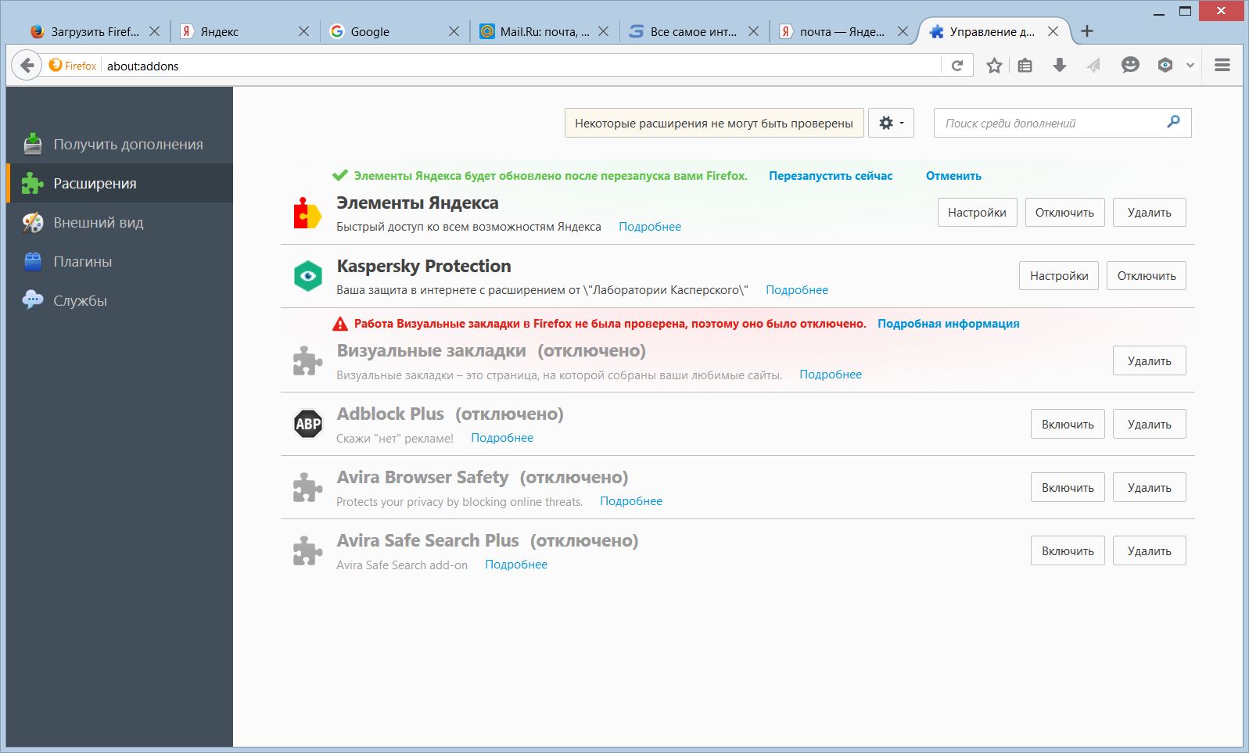Image resolution: width=1249 pixels, height=753 pixels.
Task: Click the search magnifier in add-ons search
Action: pos(1173,122)
